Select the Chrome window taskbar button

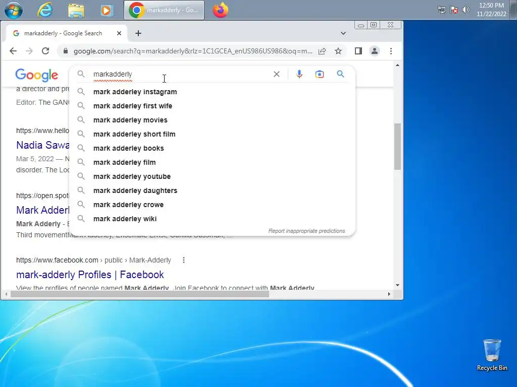point(164,10)
